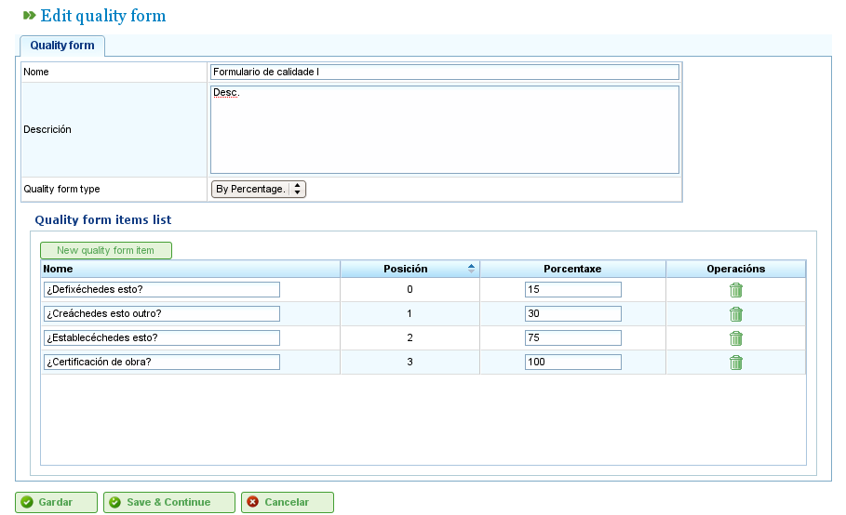Edit the percentage field containing 15
Viewport: 846px width, 515px height.
(572, 290)
